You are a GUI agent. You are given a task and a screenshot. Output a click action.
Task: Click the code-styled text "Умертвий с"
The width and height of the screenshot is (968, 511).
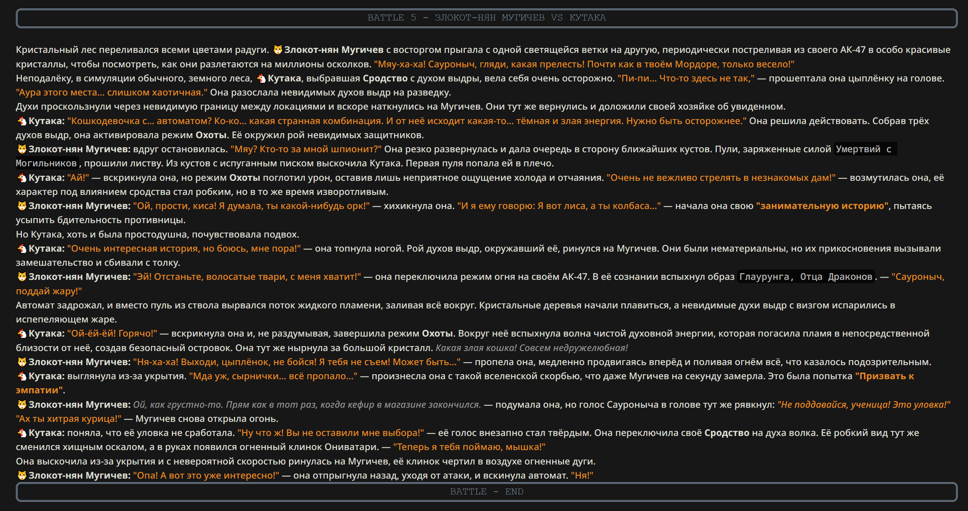pyautogui.click(x=865, y=149)
